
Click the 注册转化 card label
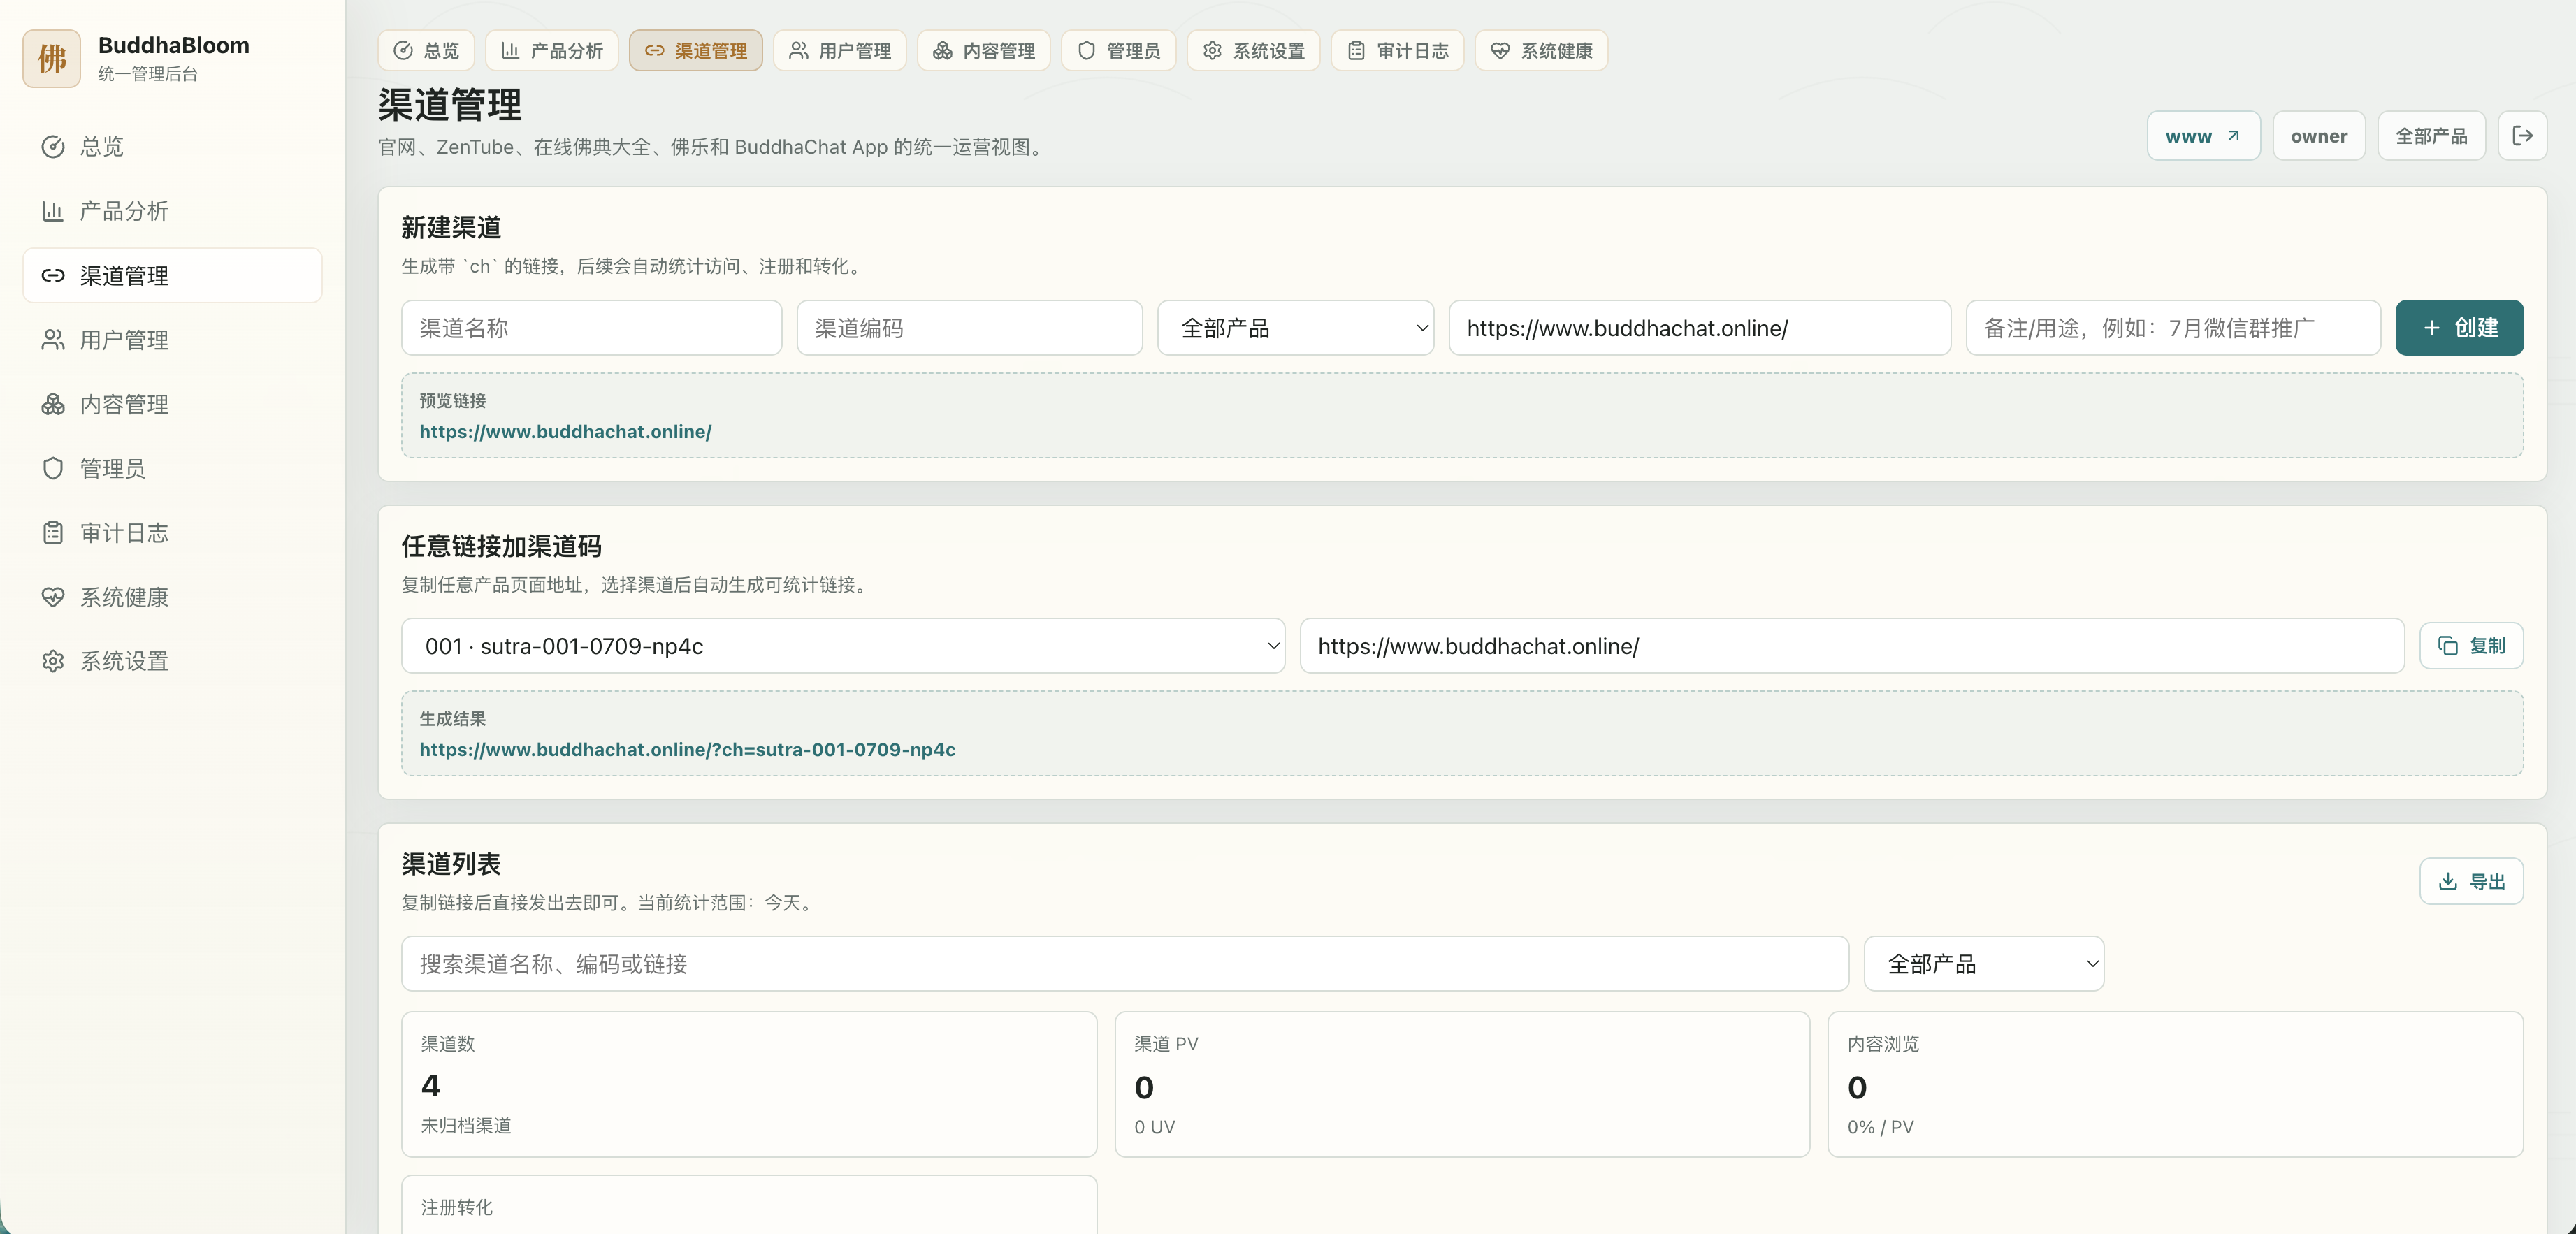click(x=457, y=1208)
